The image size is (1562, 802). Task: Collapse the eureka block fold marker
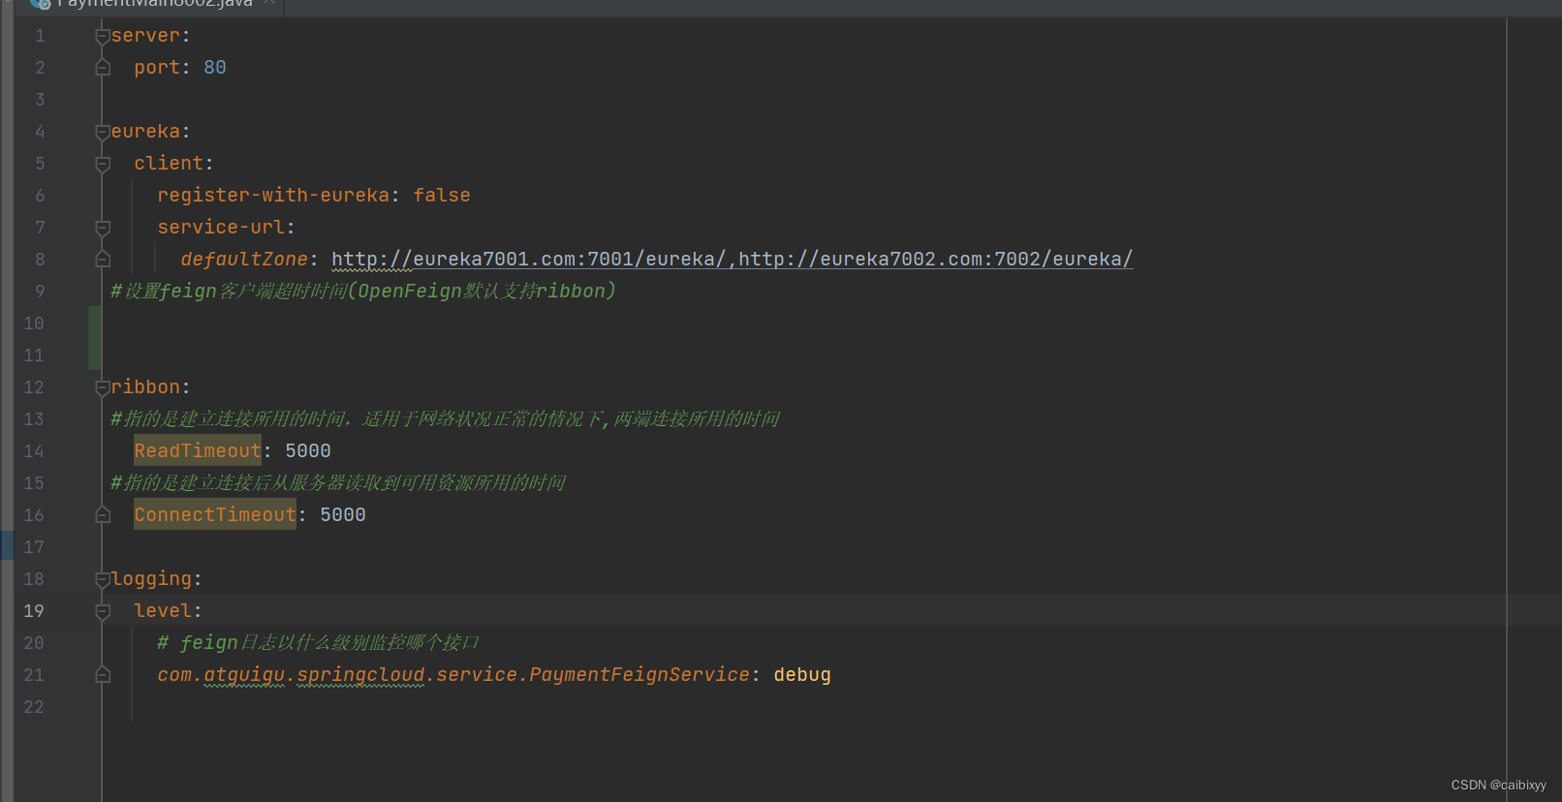[103, 132]
